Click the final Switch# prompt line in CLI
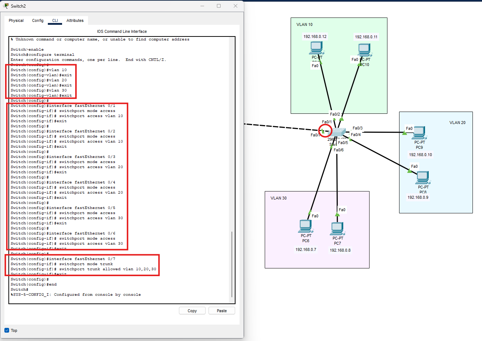This screenshot has height=341, width=482. (x=19, y=290)
